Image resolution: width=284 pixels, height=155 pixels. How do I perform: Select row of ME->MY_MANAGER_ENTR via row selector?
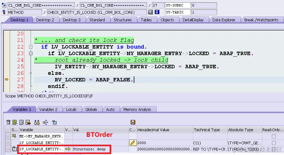click(8, 136)
